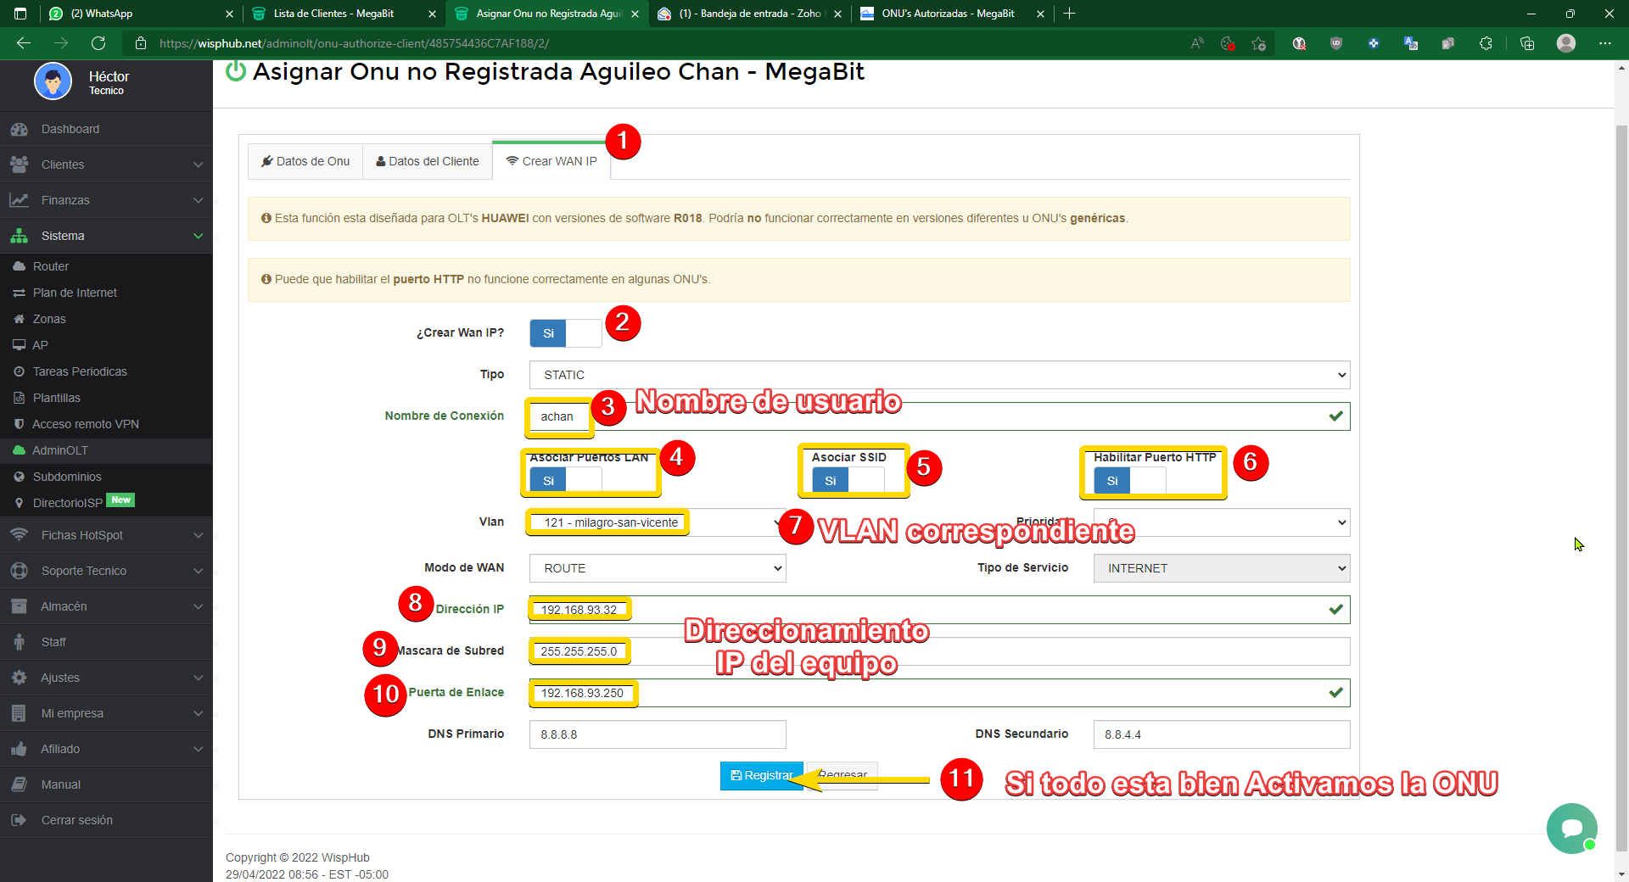Click the Afiliado thumbs-up icon
Image resolution: width=1629 pixels, height=882 pixels.
(x=19, y=749)
